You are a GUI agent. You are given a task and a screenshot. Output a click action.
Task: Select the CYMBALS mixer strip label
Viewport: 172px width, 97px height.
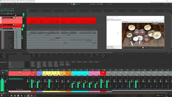[x=68, y=89]
